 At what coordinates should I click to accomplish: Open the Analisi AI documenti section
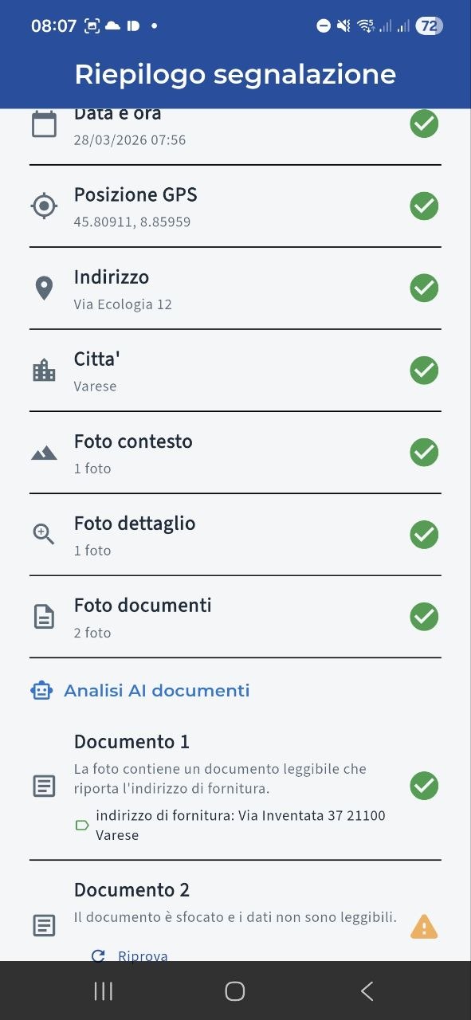tap(156, 690)
